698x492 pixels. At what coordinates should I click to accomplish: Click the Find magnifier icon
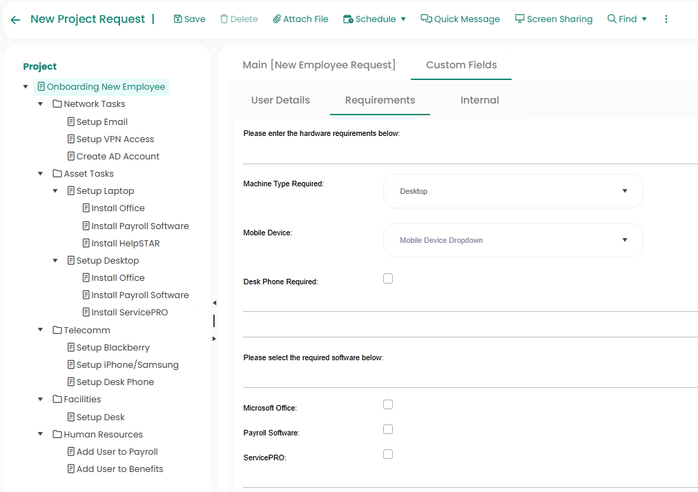click(x=612, y=19)
